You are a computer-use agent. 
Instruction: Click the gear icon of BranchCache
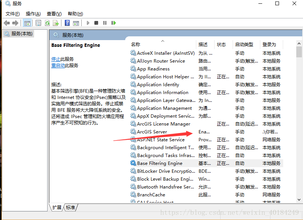pos(133,195)
